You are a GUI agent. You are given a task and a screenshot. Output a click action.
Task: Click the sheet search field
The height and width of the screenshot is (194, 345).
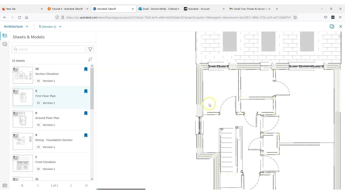[x=48, y=49]
